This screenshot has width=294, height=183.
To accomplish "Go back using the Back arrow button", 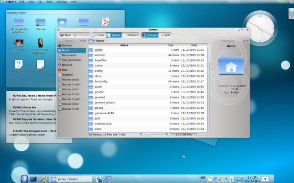I will pyautogui.click(x=65, y=35).
